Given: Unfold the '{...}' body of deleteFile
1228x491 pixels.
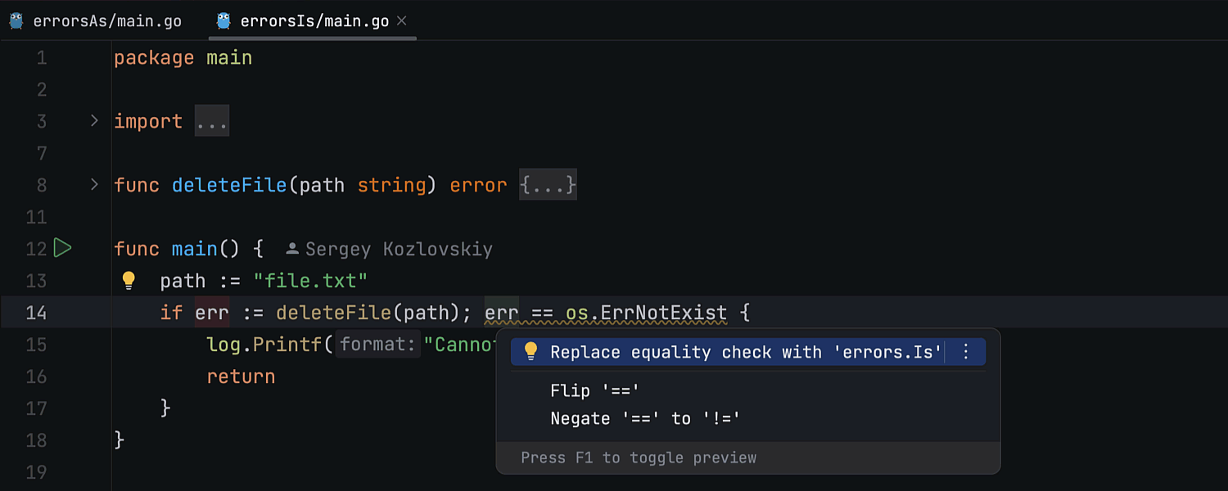Looking at the screenshot, I should (x=548, y=185).
